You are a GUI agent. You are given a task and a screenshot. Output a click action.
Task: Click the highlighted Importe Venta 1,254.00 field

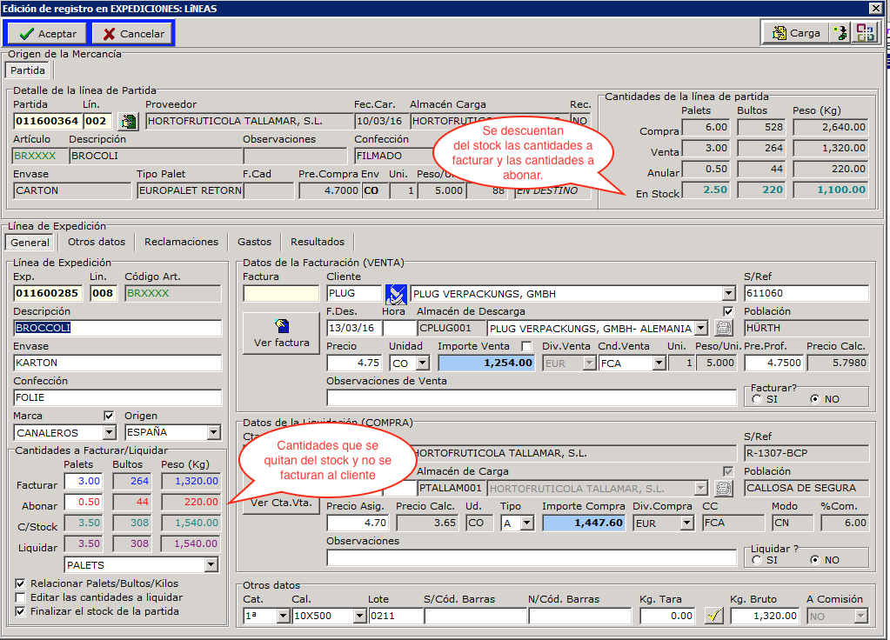485,363
